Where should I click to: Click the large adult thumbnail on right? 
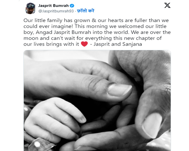(152, 126)
